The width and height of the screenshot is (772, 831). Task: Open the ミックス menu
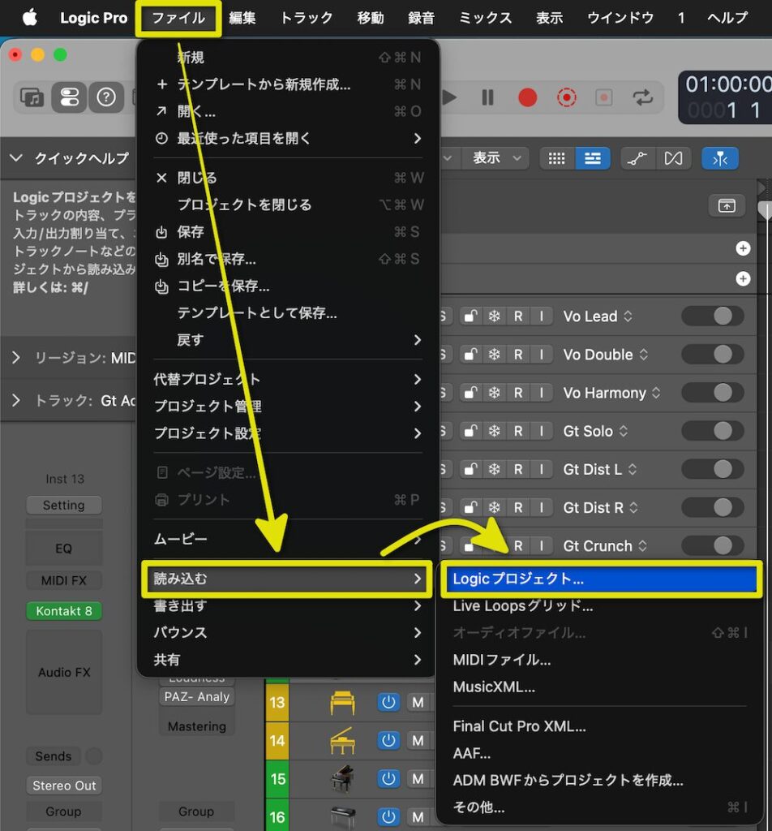point(485,18)
